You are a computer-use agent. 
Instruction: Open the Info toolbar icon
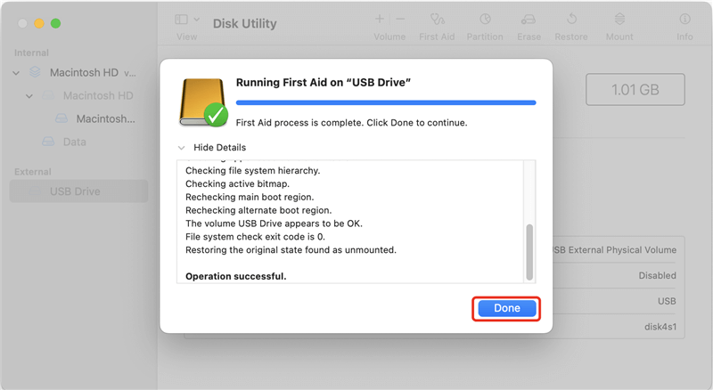684,19
